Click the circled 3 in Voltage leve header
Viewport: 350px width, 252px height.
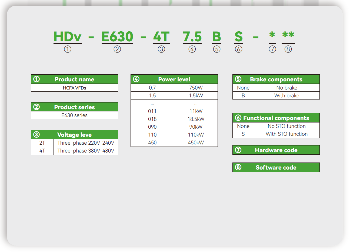36,135
